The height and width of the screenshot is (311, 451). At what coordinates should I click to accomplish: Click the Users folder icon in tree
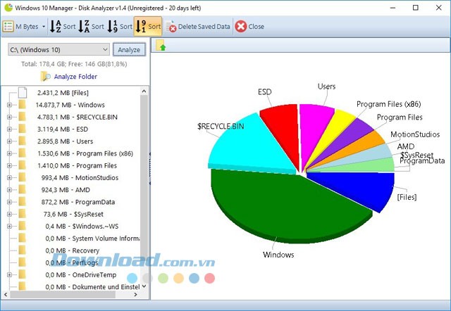[x=23, y=141]
